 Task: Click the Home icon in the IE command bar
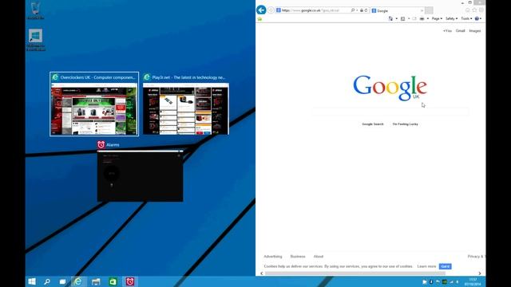pos(390,19)
